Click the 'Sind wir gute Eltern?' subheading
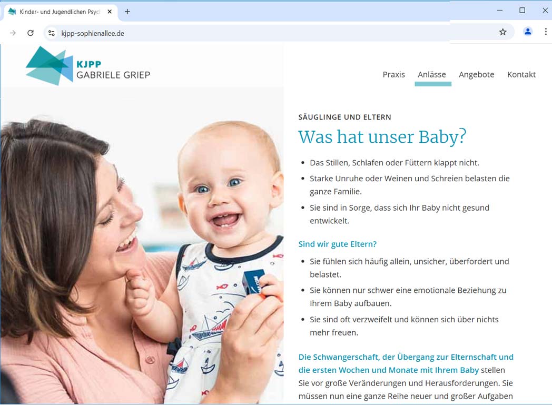This screenshot has height=405, width=552. (x=337, y=244)
